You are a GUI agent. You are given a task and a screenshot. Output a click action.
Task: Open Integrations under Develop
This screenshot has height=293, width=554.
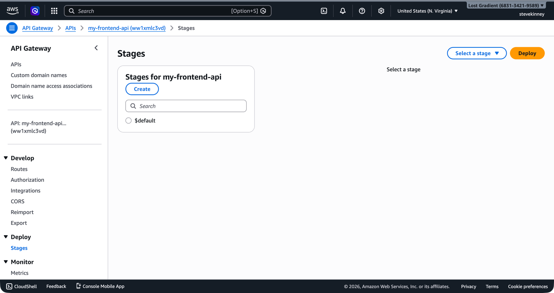(x=26, y=190)
